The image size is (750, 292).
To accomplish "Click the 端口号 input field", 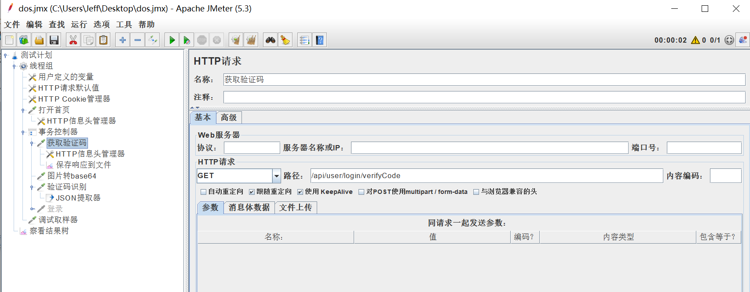I will 704,148.
